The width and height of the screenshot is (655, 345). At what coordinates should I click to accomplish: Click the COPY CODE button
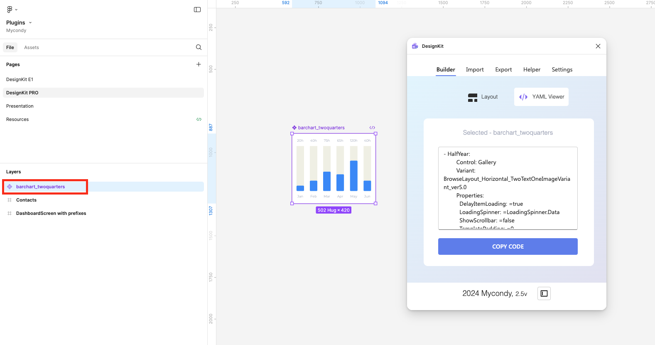click(x=508, y=246)
